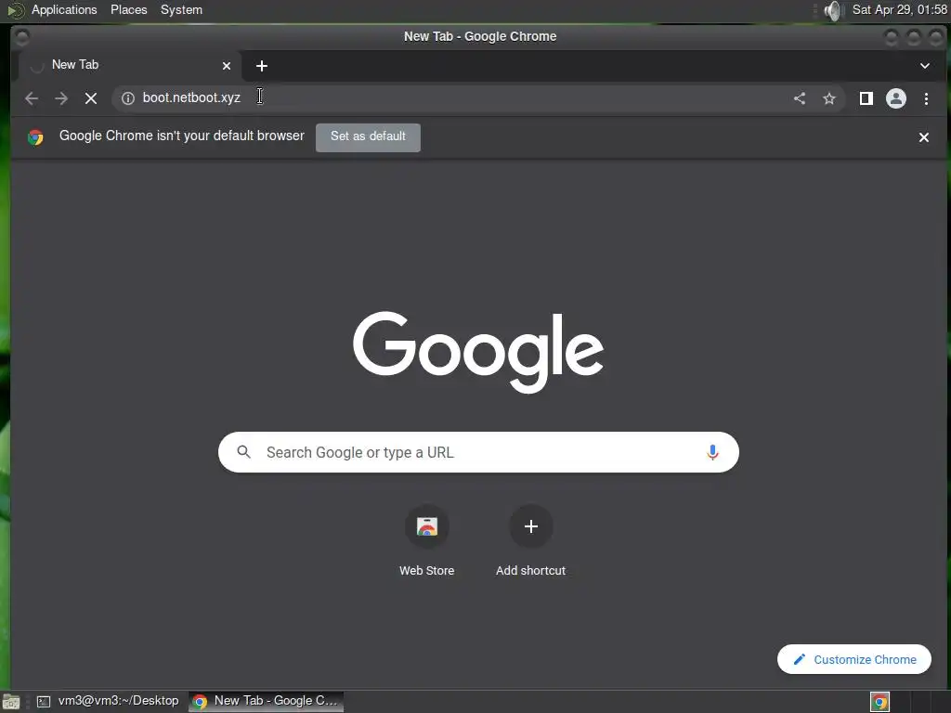Click the Chrome logo in notification bar

[35, 137]
